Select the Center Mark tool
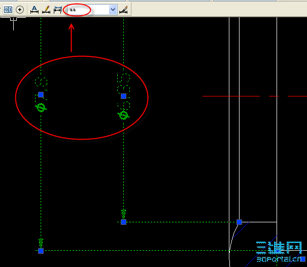Screen dimensions: 307x267 click(20, 10)
